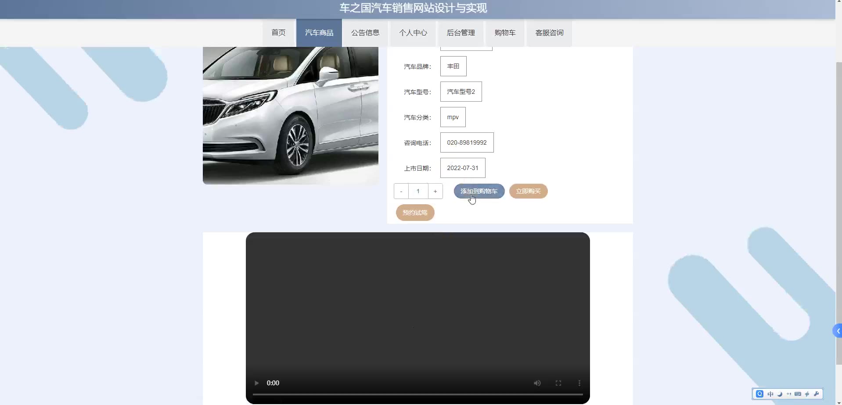Open the 公告信息 nav tab
The image size is (842, 405).
[x=365, y=33]
